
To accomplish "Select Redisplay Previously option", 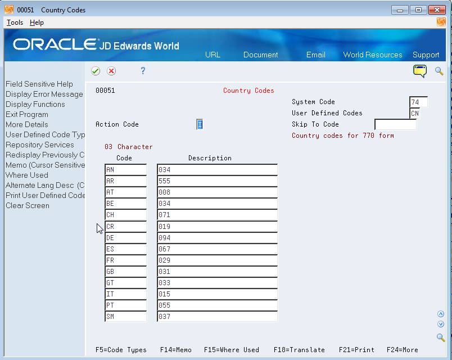I will (45, 155).
